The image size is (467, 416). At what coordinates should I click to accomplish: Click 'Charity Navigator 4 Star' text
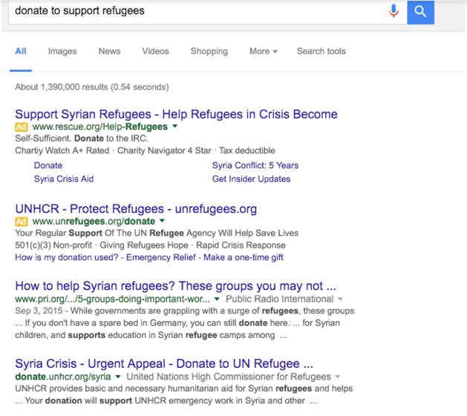coord(164,151)
